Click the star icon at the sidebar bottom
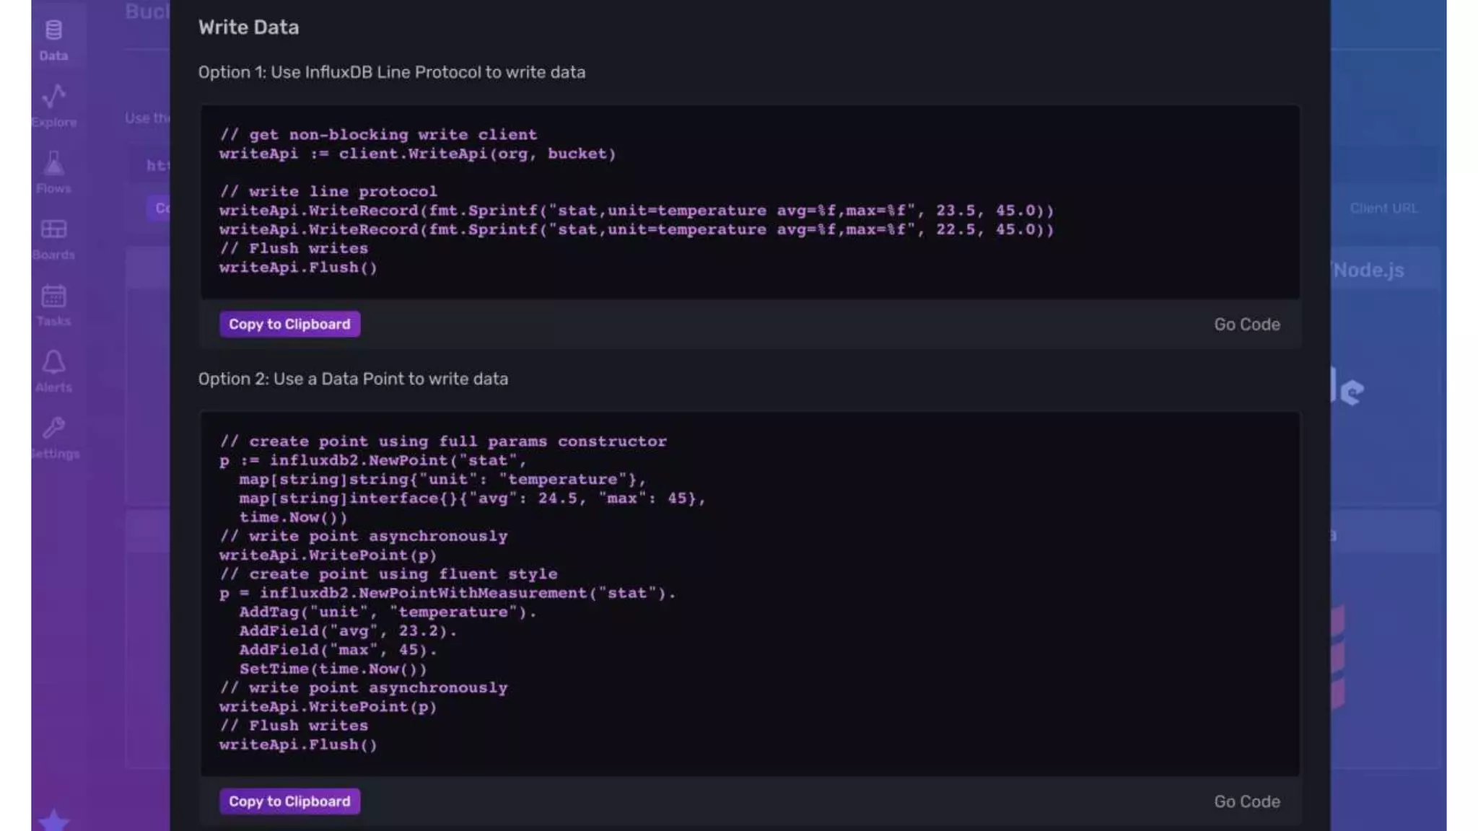Screen dimensions: 1478x831 (x=53, y=820)
